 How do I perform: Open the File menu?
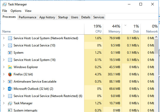click(5, 11)
